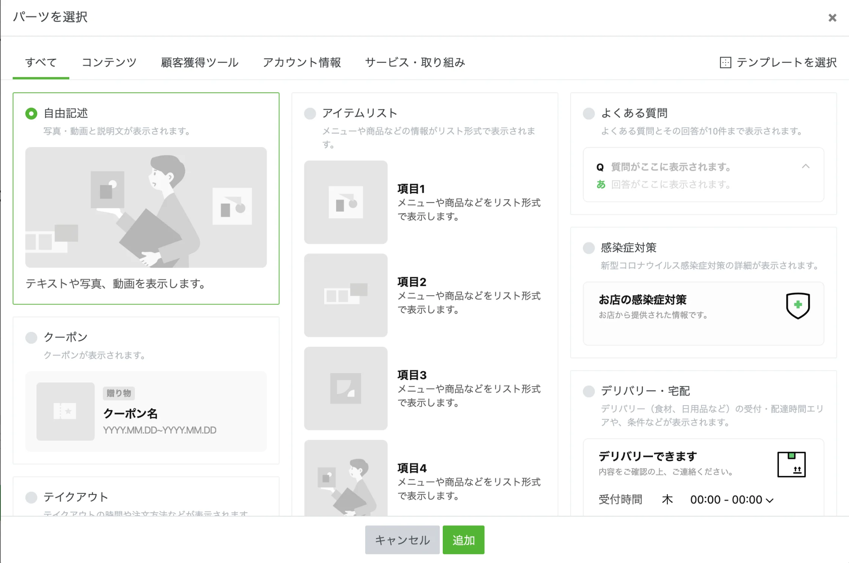The width and height of the screenshot is (849, 563).
Task: Click the キャンセル button
Action: pyautogui.click(x=402, y=540)
